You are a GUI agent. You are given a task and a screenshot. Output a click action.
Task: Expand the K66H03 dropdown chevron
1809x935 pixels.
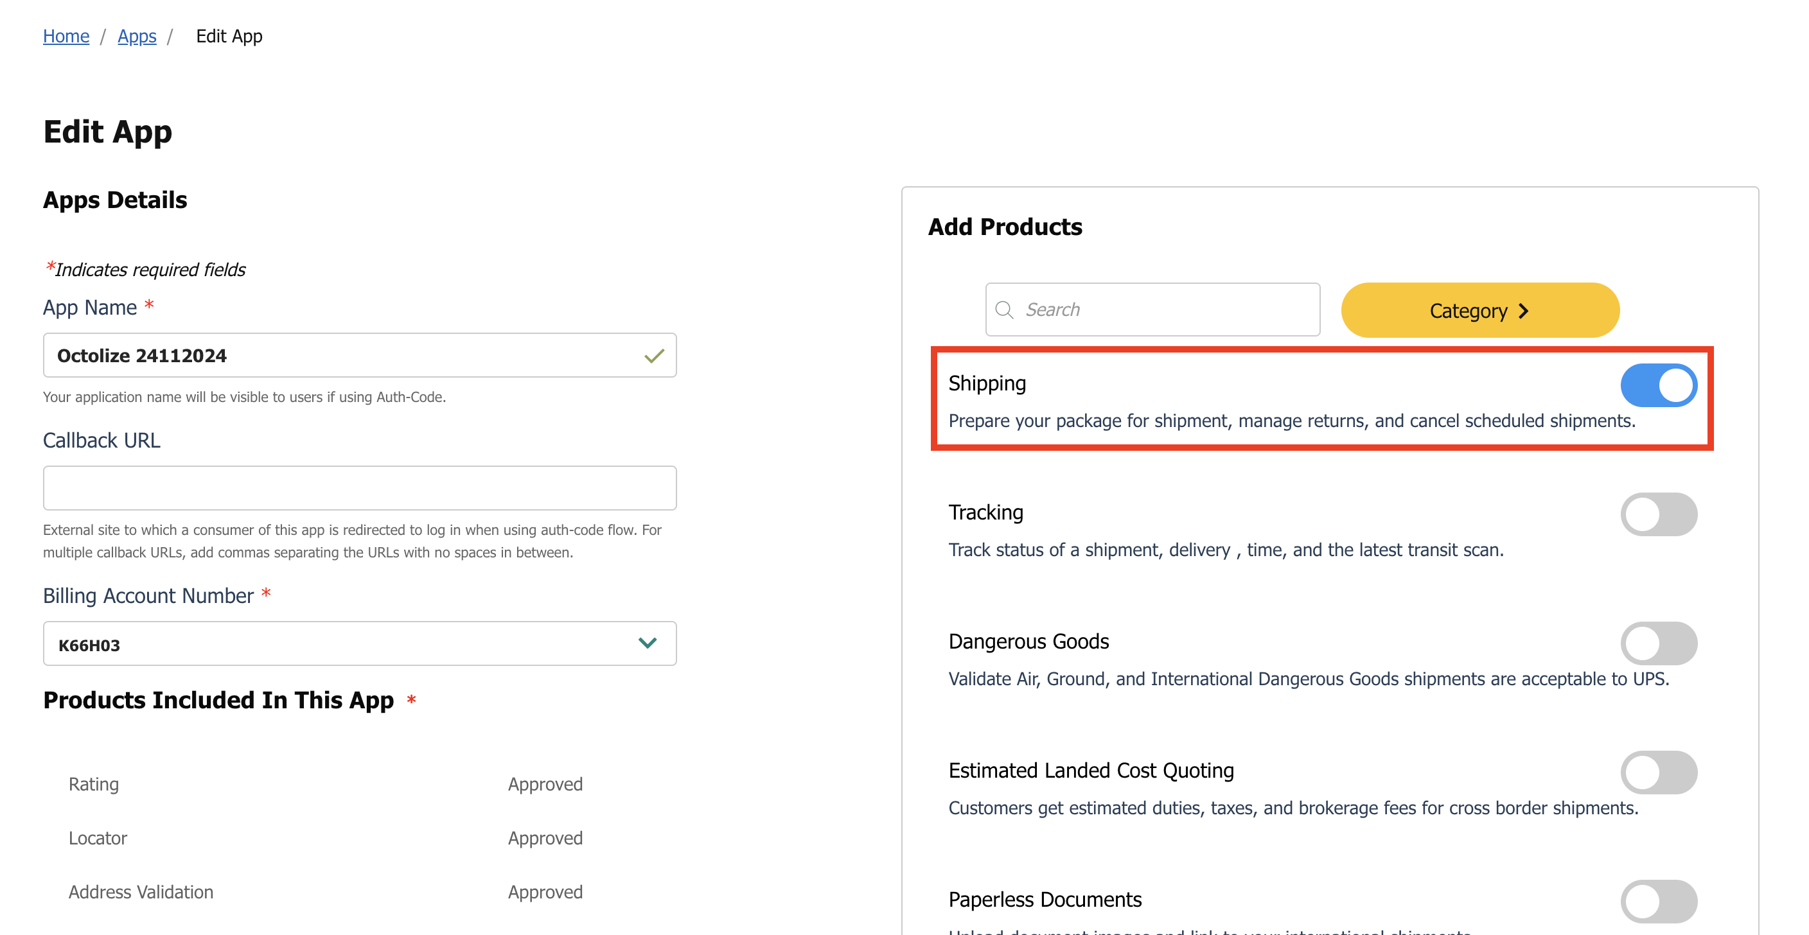[647, 643]
